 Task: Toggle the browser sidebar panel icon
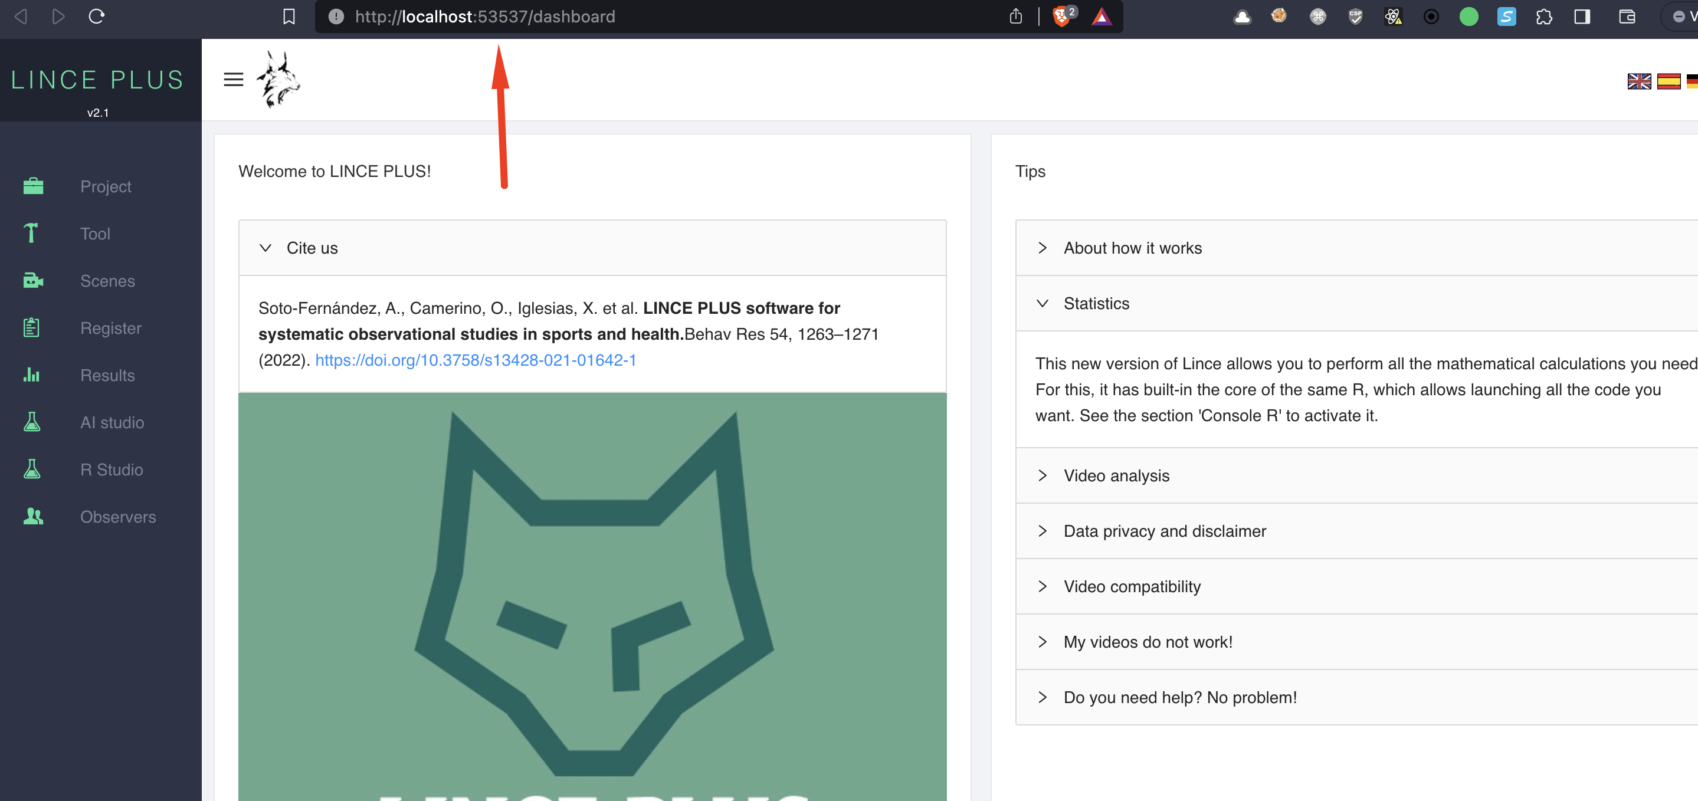pyautogui.click(x=1582, y=17)
